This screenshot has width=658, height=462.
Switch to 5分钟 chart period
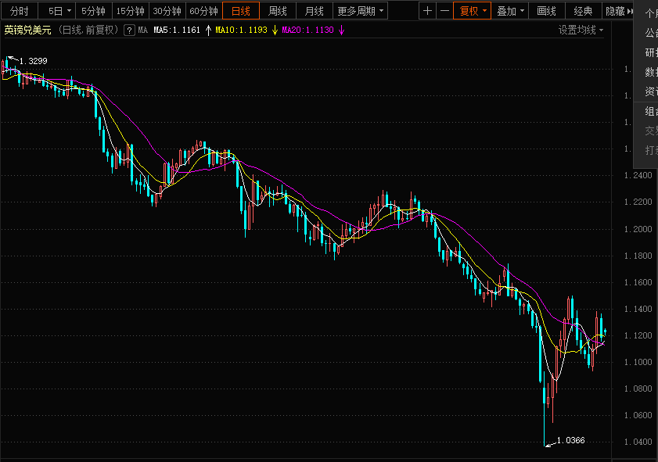tap(94, 11)
